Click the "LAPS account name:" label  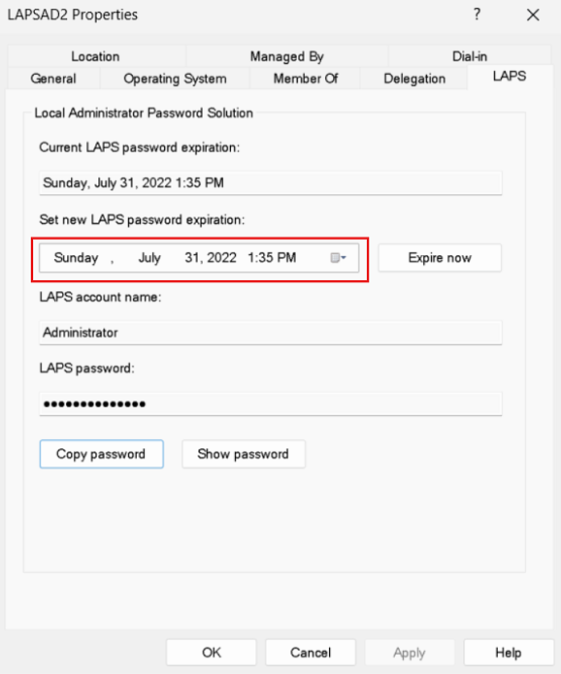(x=100, y=297)
